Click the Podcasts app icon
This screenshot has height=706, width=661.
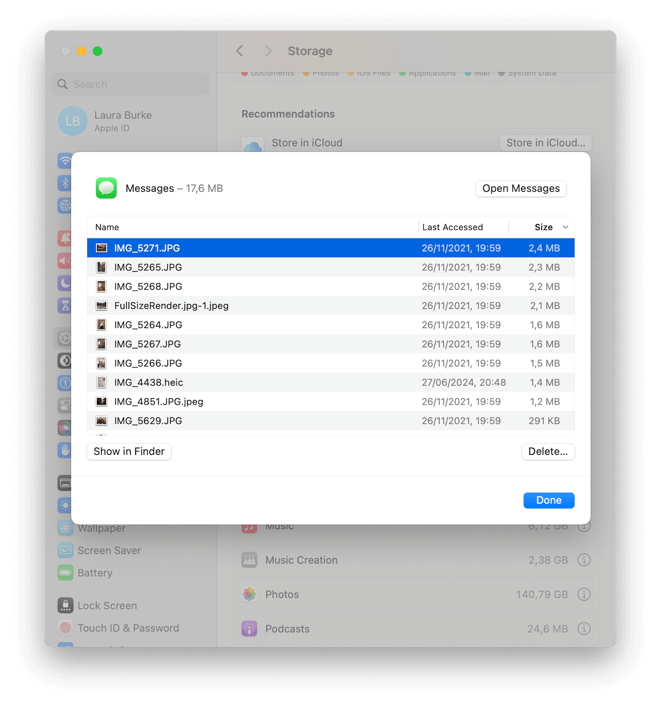[x=250, y=629]
